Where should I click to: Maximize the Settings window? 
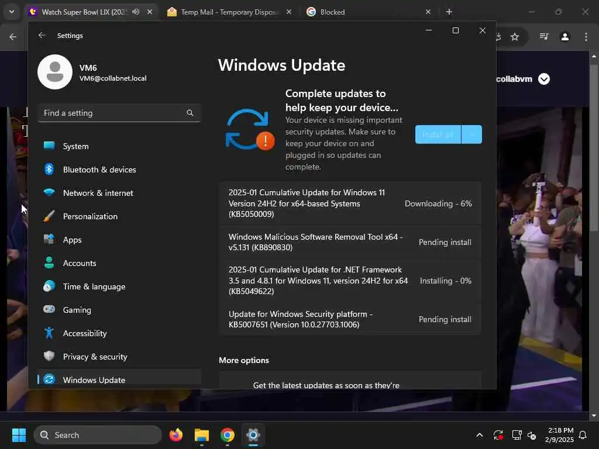455,30
